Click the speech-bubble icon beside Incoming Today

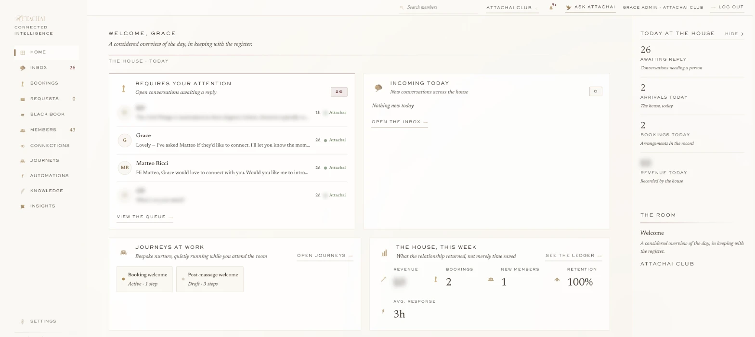click(378, 88)
